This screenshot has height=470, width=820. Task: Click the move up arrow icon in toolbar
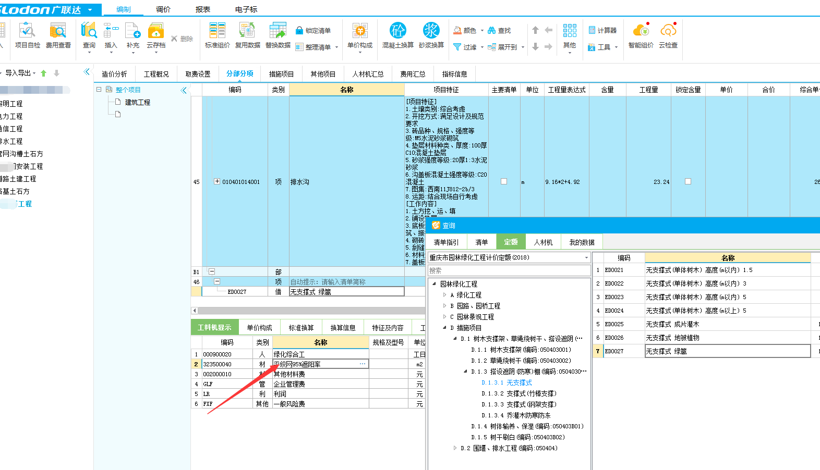(536, 30)
